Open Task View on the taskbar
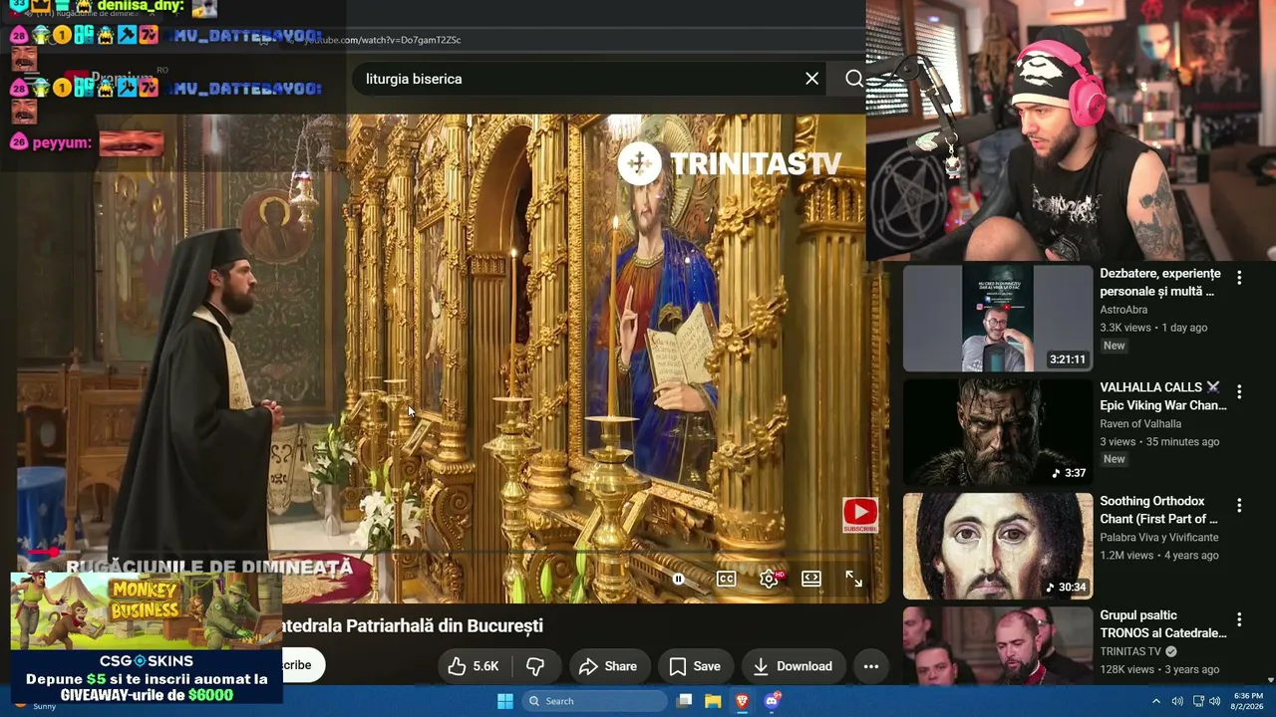1276x717 pixels. tap(684, 701)
